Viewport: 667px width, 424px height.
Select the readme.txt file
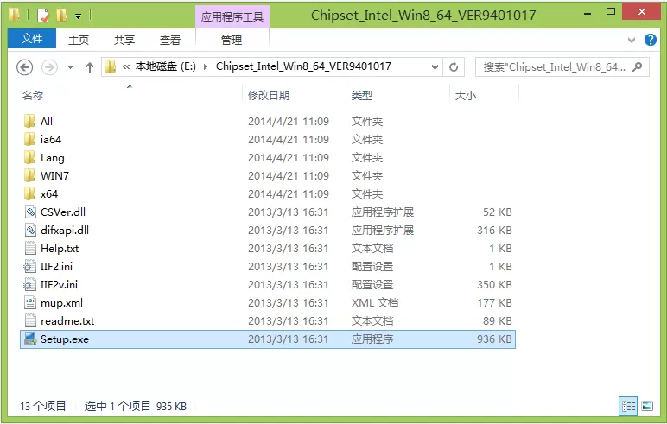pos(67,321)
